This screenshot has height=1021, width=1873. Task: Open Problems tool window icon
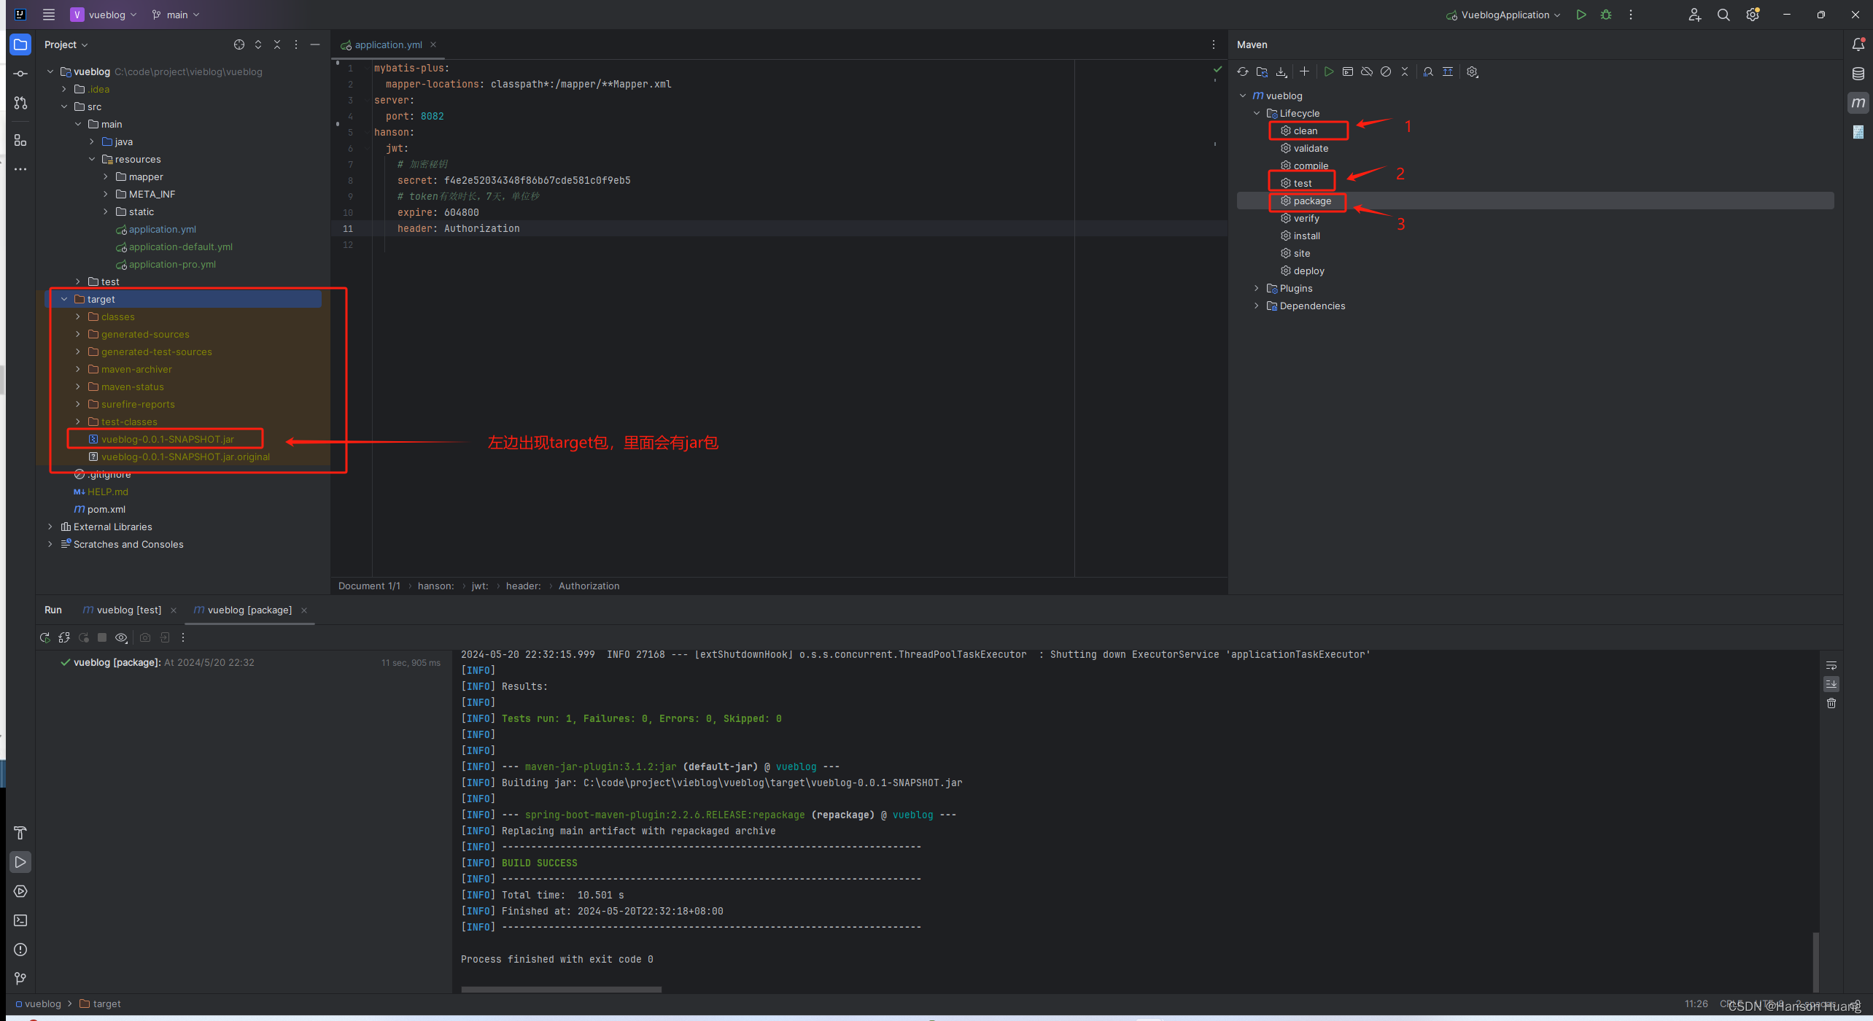click(x=20, y=950)
